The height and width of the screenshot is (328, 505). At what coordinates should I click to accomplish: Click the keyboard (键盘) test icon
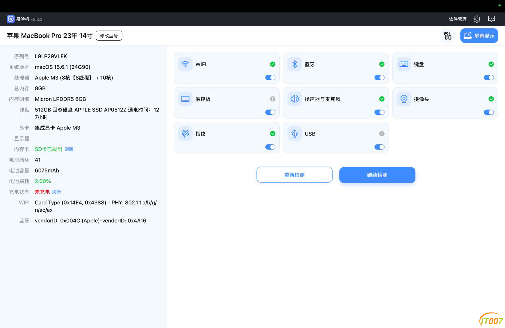[x=404, y=64]
